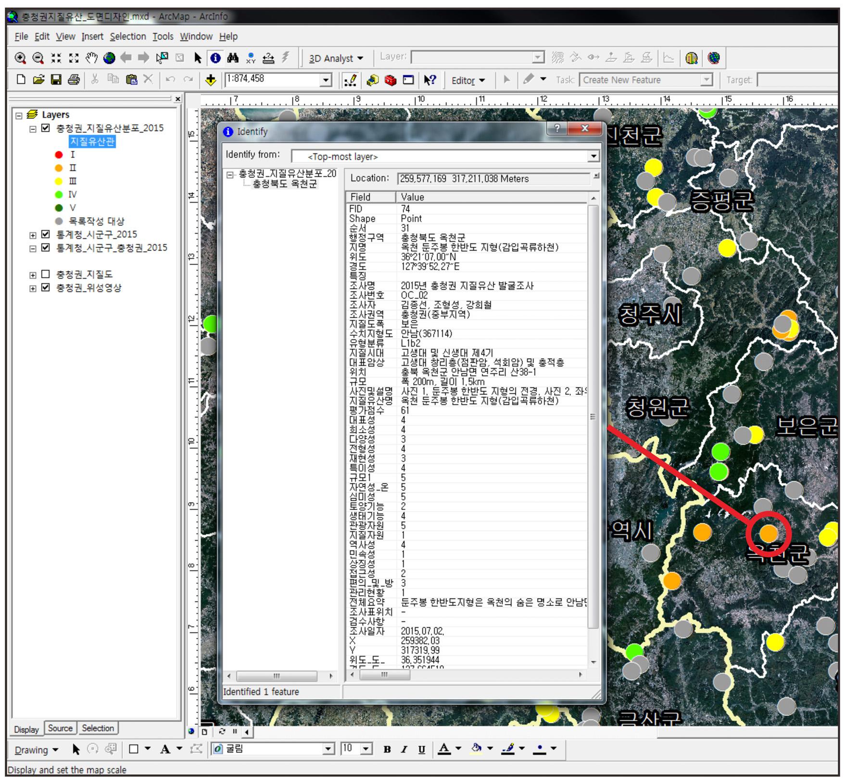Open the Selection menu
The width and height of the screenshot is (845, 784).
[x=127, y=37]
